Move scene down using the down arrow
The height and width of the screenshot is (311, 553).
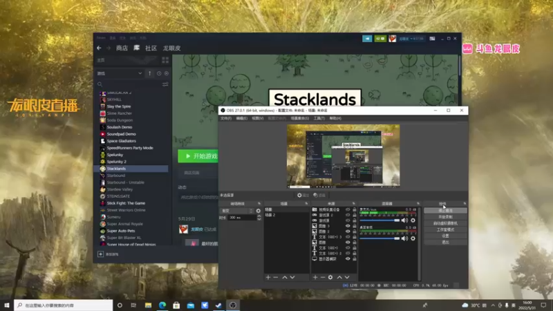pos(292,278)
